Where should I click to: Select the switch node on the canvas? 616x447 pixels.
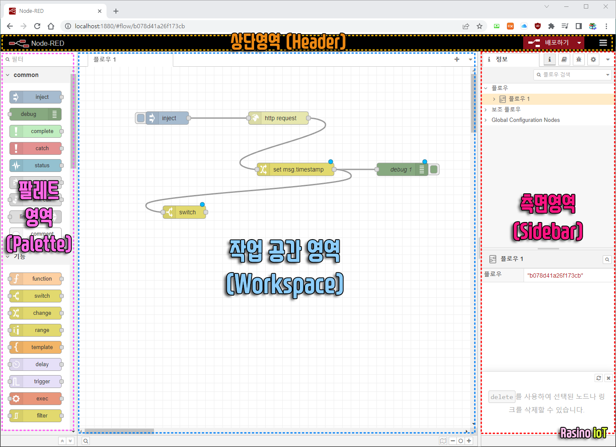185,212
